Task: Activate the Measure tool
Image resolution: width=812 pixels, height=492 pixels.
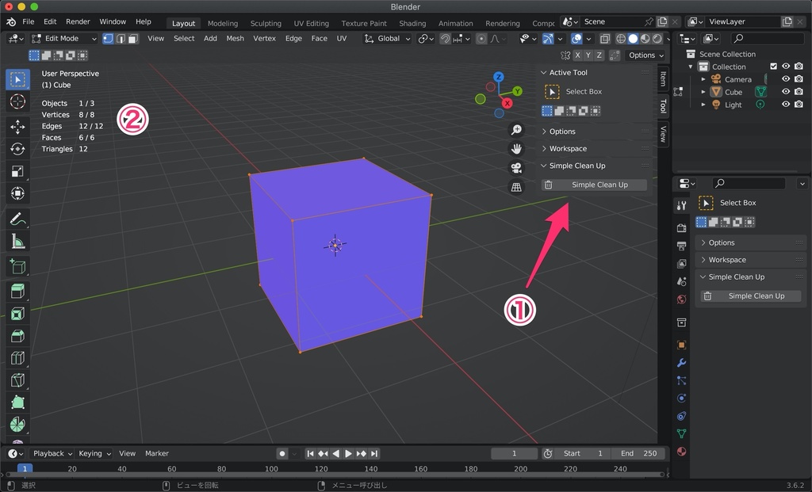Action: [17, 242]
